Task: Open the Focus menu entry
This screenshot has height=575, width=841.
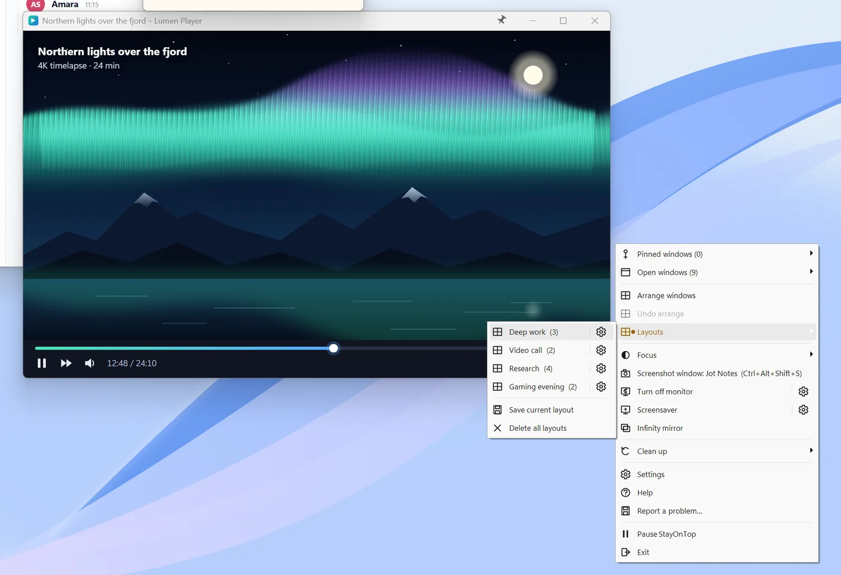Action: pos(717,355)
